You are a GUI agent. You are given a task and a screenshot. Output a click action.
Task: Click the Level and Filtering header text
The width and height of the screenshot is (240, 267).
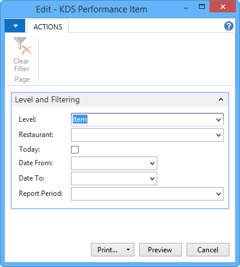tap(48, 99)
